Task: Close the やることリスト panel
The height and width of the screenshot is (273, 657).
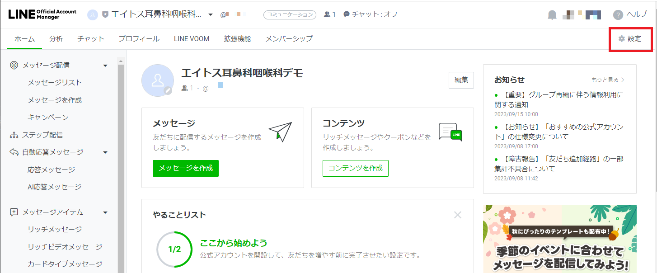Action: [x=458, y=216]
